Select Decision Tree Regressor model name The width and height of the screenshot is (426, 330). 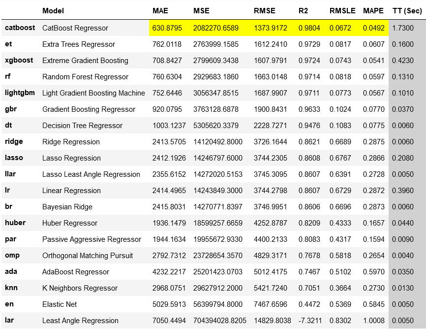[x=82, y=126]
